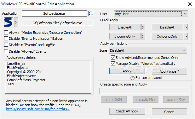Open the User dropdown showing Any User
The image size is (195, 119).
tap(151, 13)
